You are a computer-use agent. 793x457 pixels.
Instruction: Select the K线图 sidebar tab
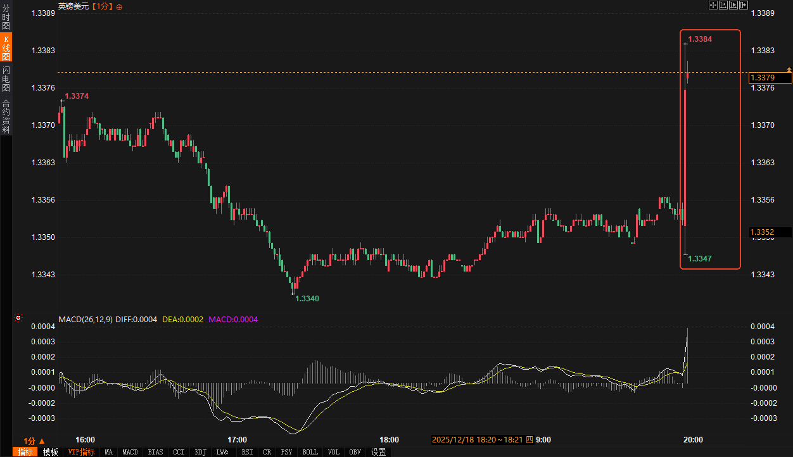coord(6,47)
